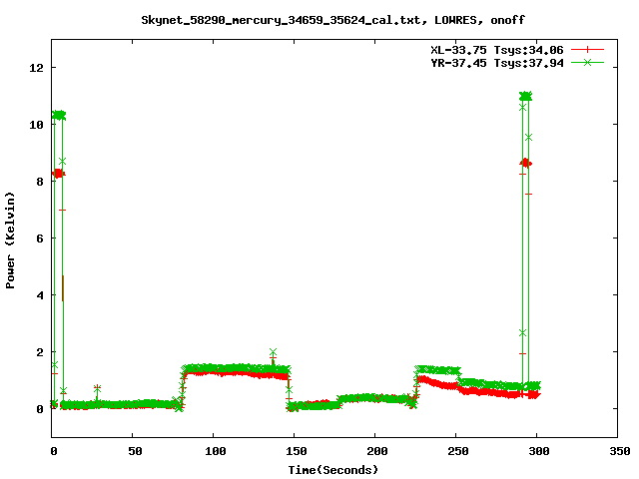Select the XL-33.75 Tsys:34.06 legend entry

click(x=497, y=50)
